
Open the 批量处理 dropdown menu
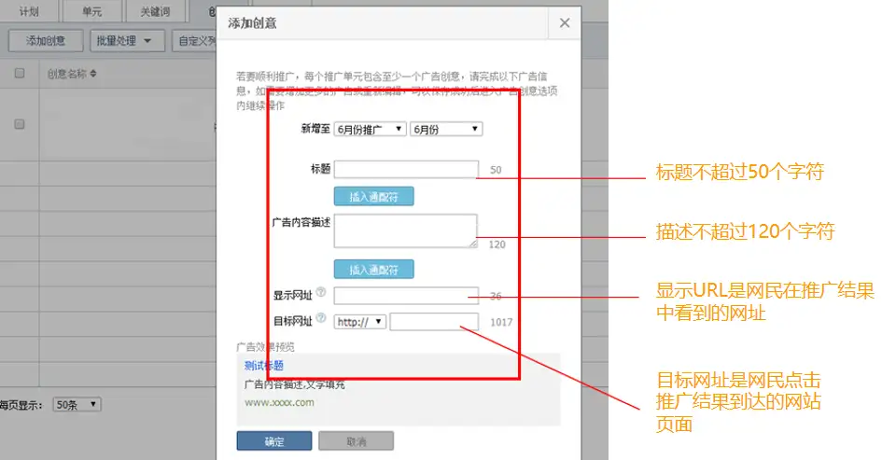coord(127,40)
